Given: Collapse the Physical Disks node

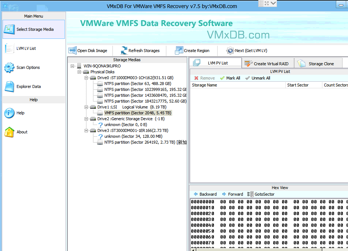Looking at the screenshot, I should 79,72.
